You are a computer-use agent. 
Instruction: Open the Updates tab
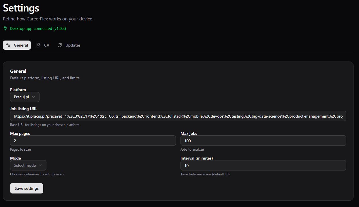pos(69,45)
